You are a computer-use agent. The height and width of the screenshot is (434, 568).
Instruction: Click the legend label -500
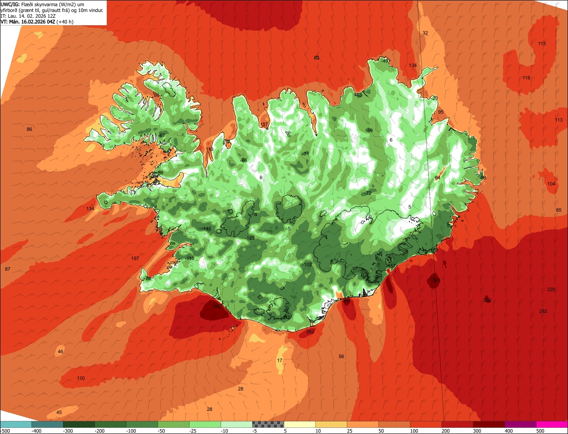(5, 431)
